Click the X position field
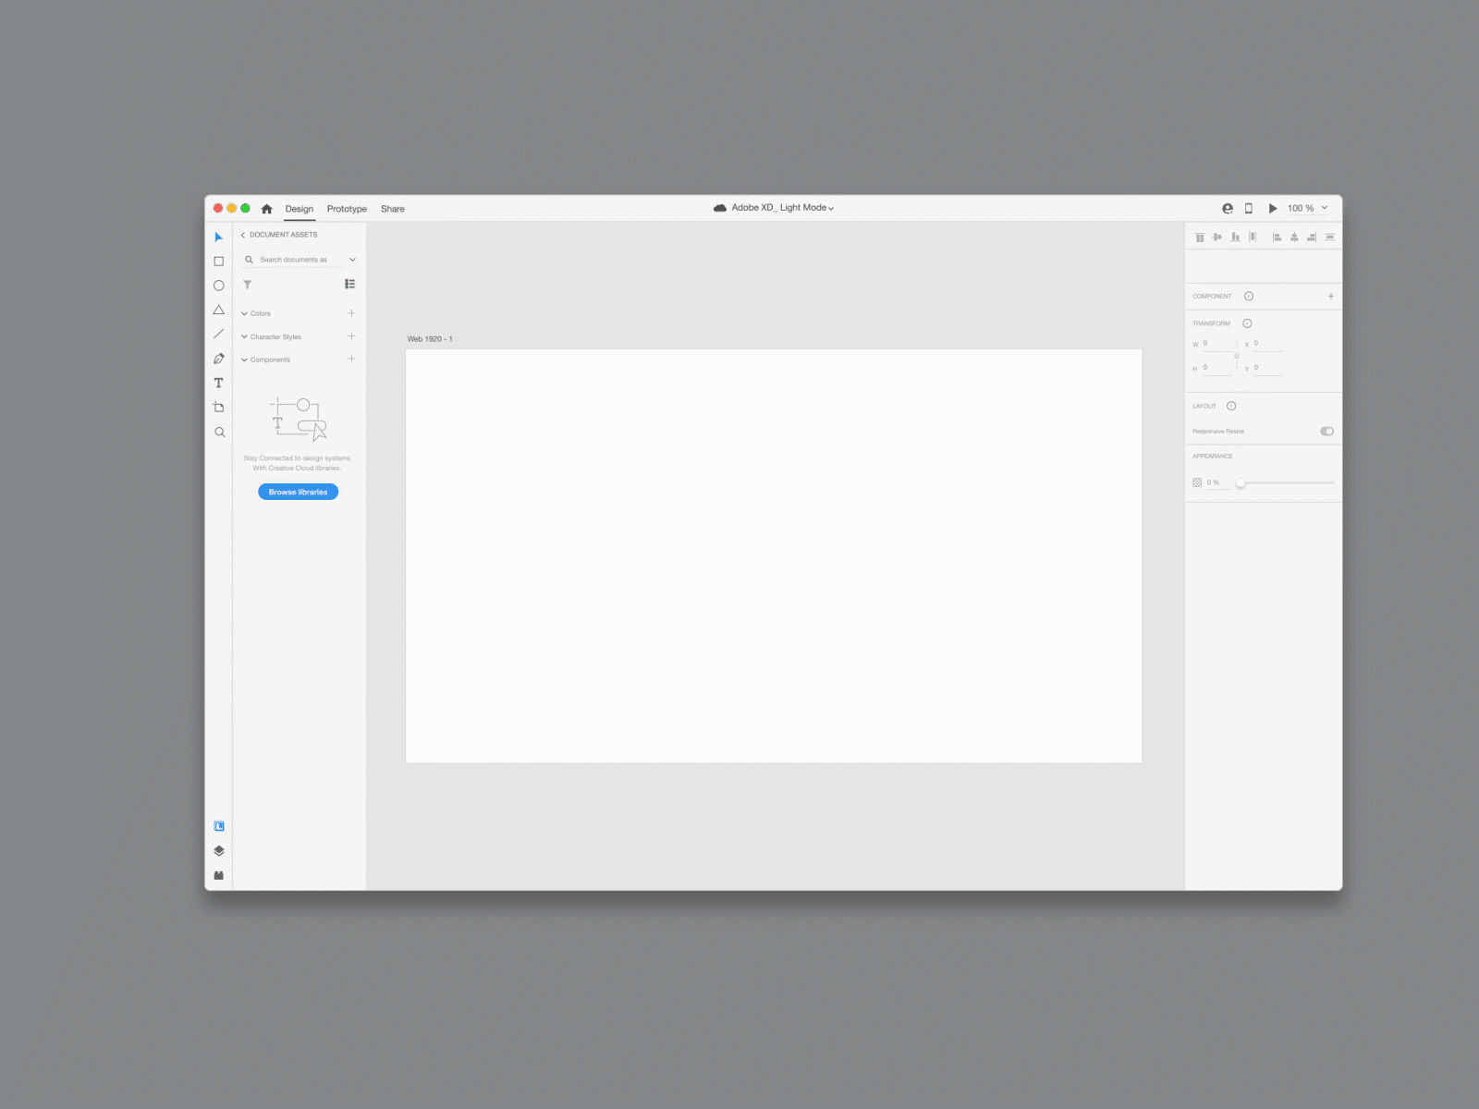Screen dimensions: 1479x1109 1268,344
